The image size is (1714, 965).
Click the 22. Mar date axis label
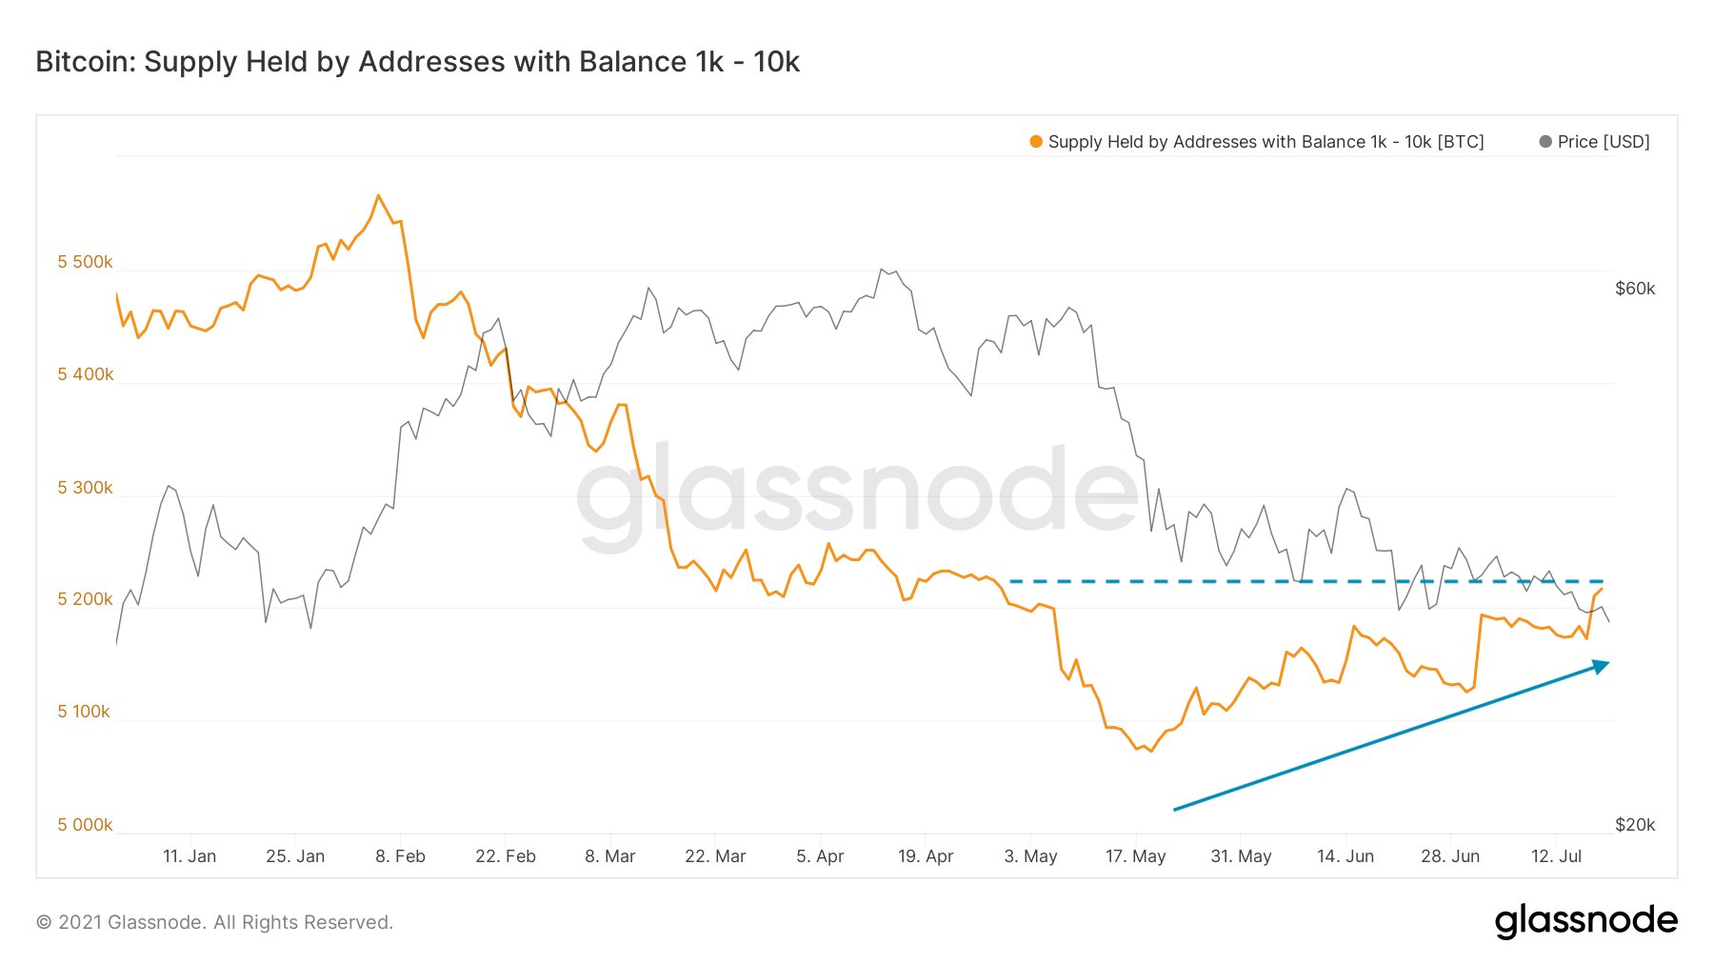(x=715, y=856)
